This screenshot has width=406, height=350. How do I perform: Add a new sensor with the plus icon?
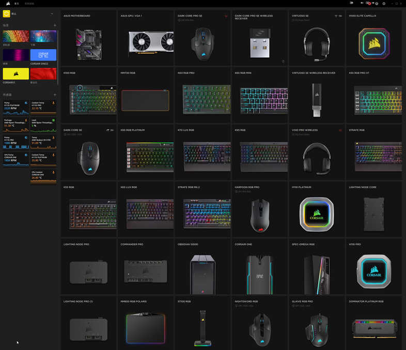pos(55,95)
